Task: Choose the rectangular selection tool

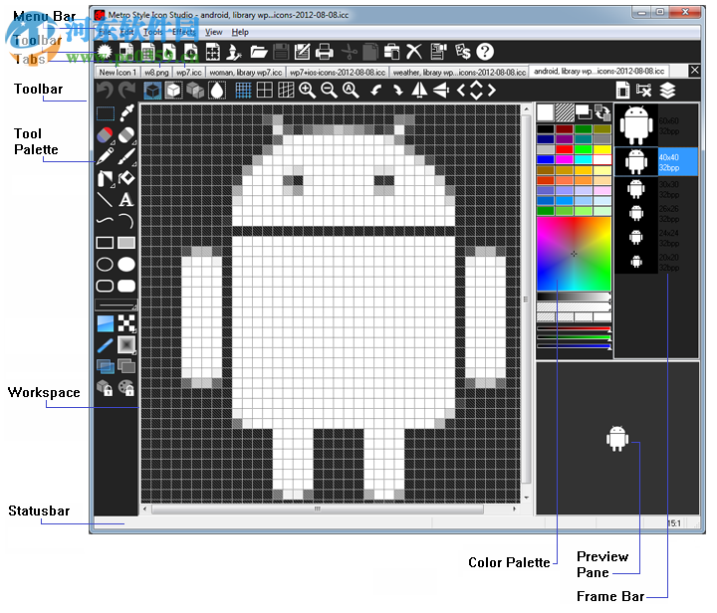Action: (x=106, y=113)
